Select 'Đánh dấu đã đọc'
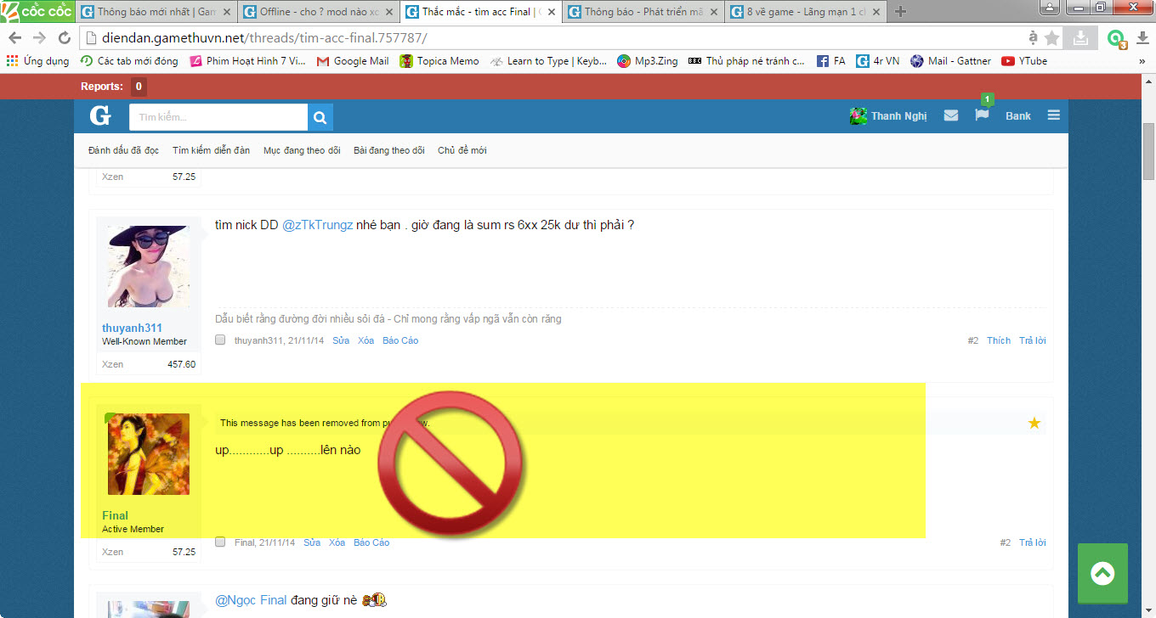 click(x=123, y=150)
